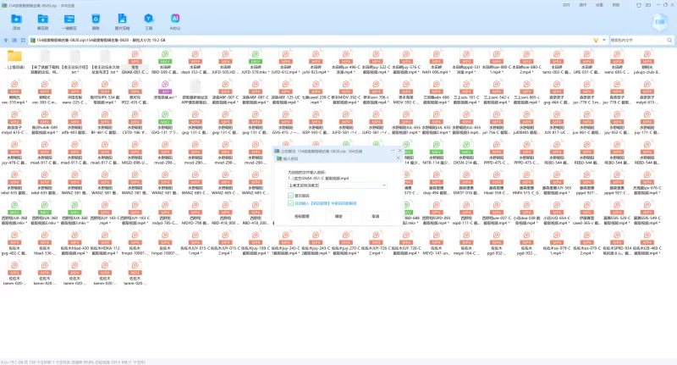Close the 输入密码 password dialog
The height and width of the screenshot is (365, 677).
(x=398, y=158)
